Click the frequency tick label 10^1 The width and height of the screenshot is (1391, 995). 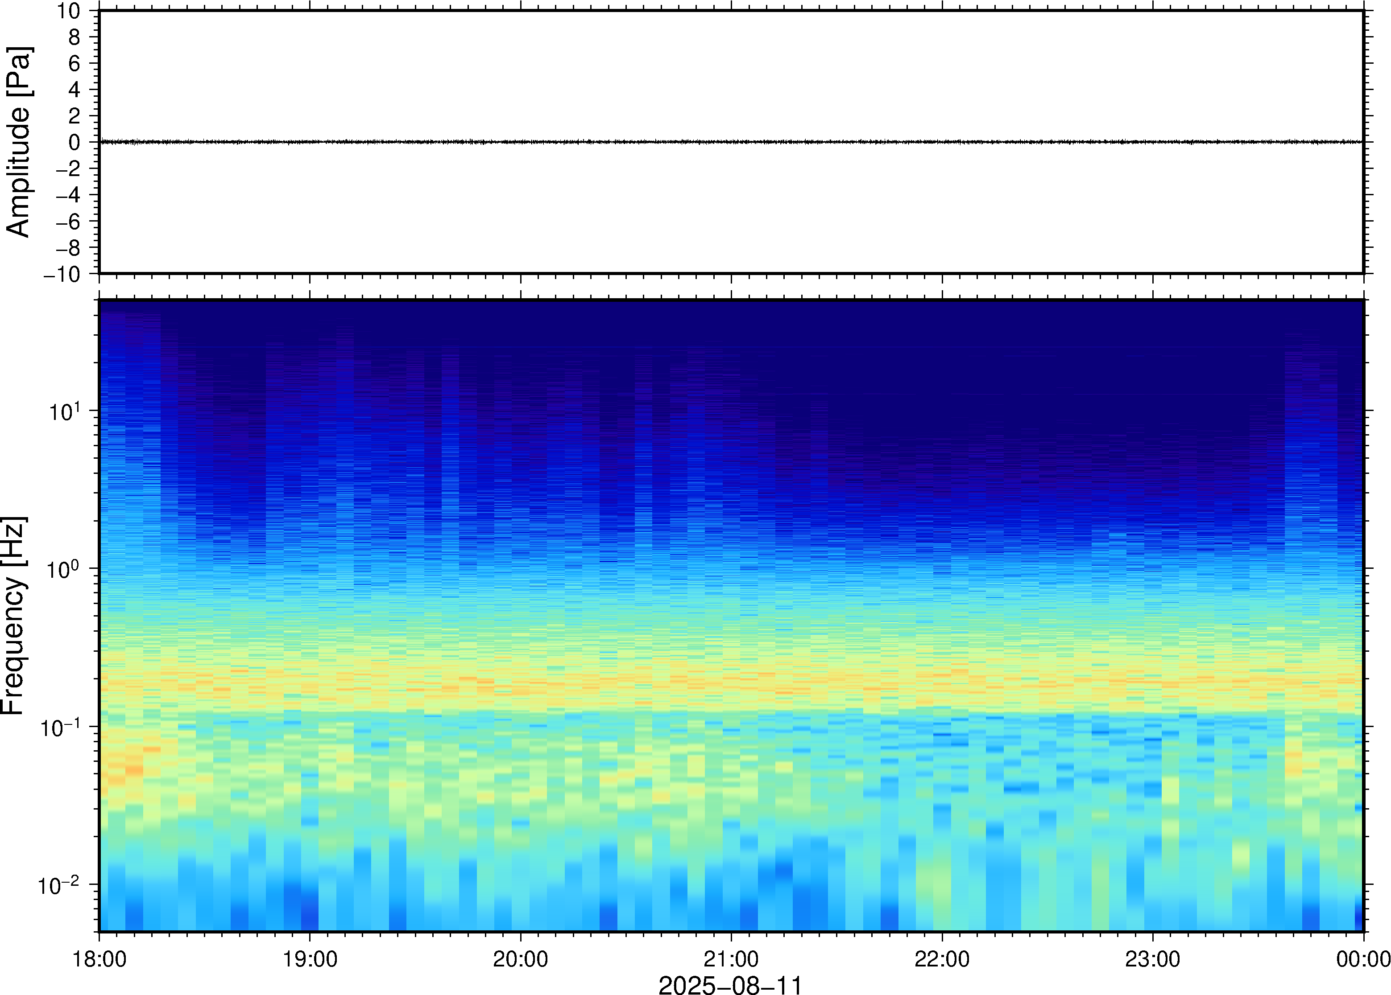pos(64,411)
